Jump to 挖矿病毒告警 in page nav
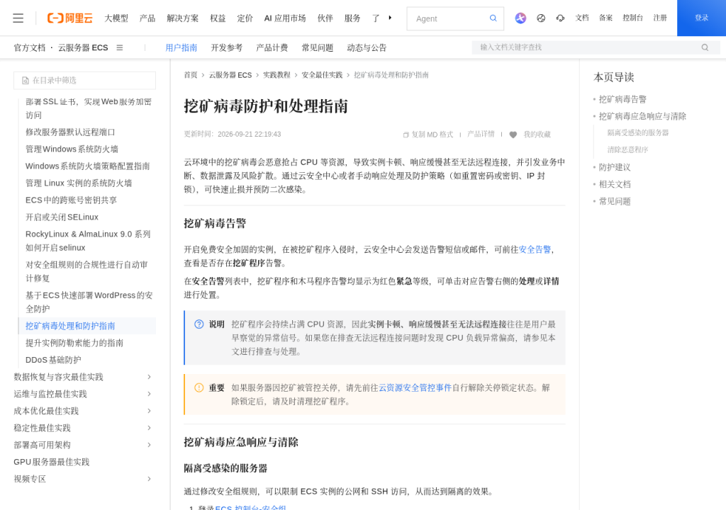Viewport: 726px width, 510px height. (622, 99)
